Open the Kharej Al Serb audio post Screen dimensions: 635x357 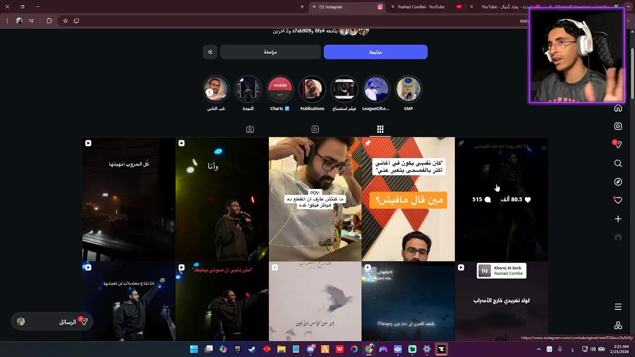tap(502, 302)
